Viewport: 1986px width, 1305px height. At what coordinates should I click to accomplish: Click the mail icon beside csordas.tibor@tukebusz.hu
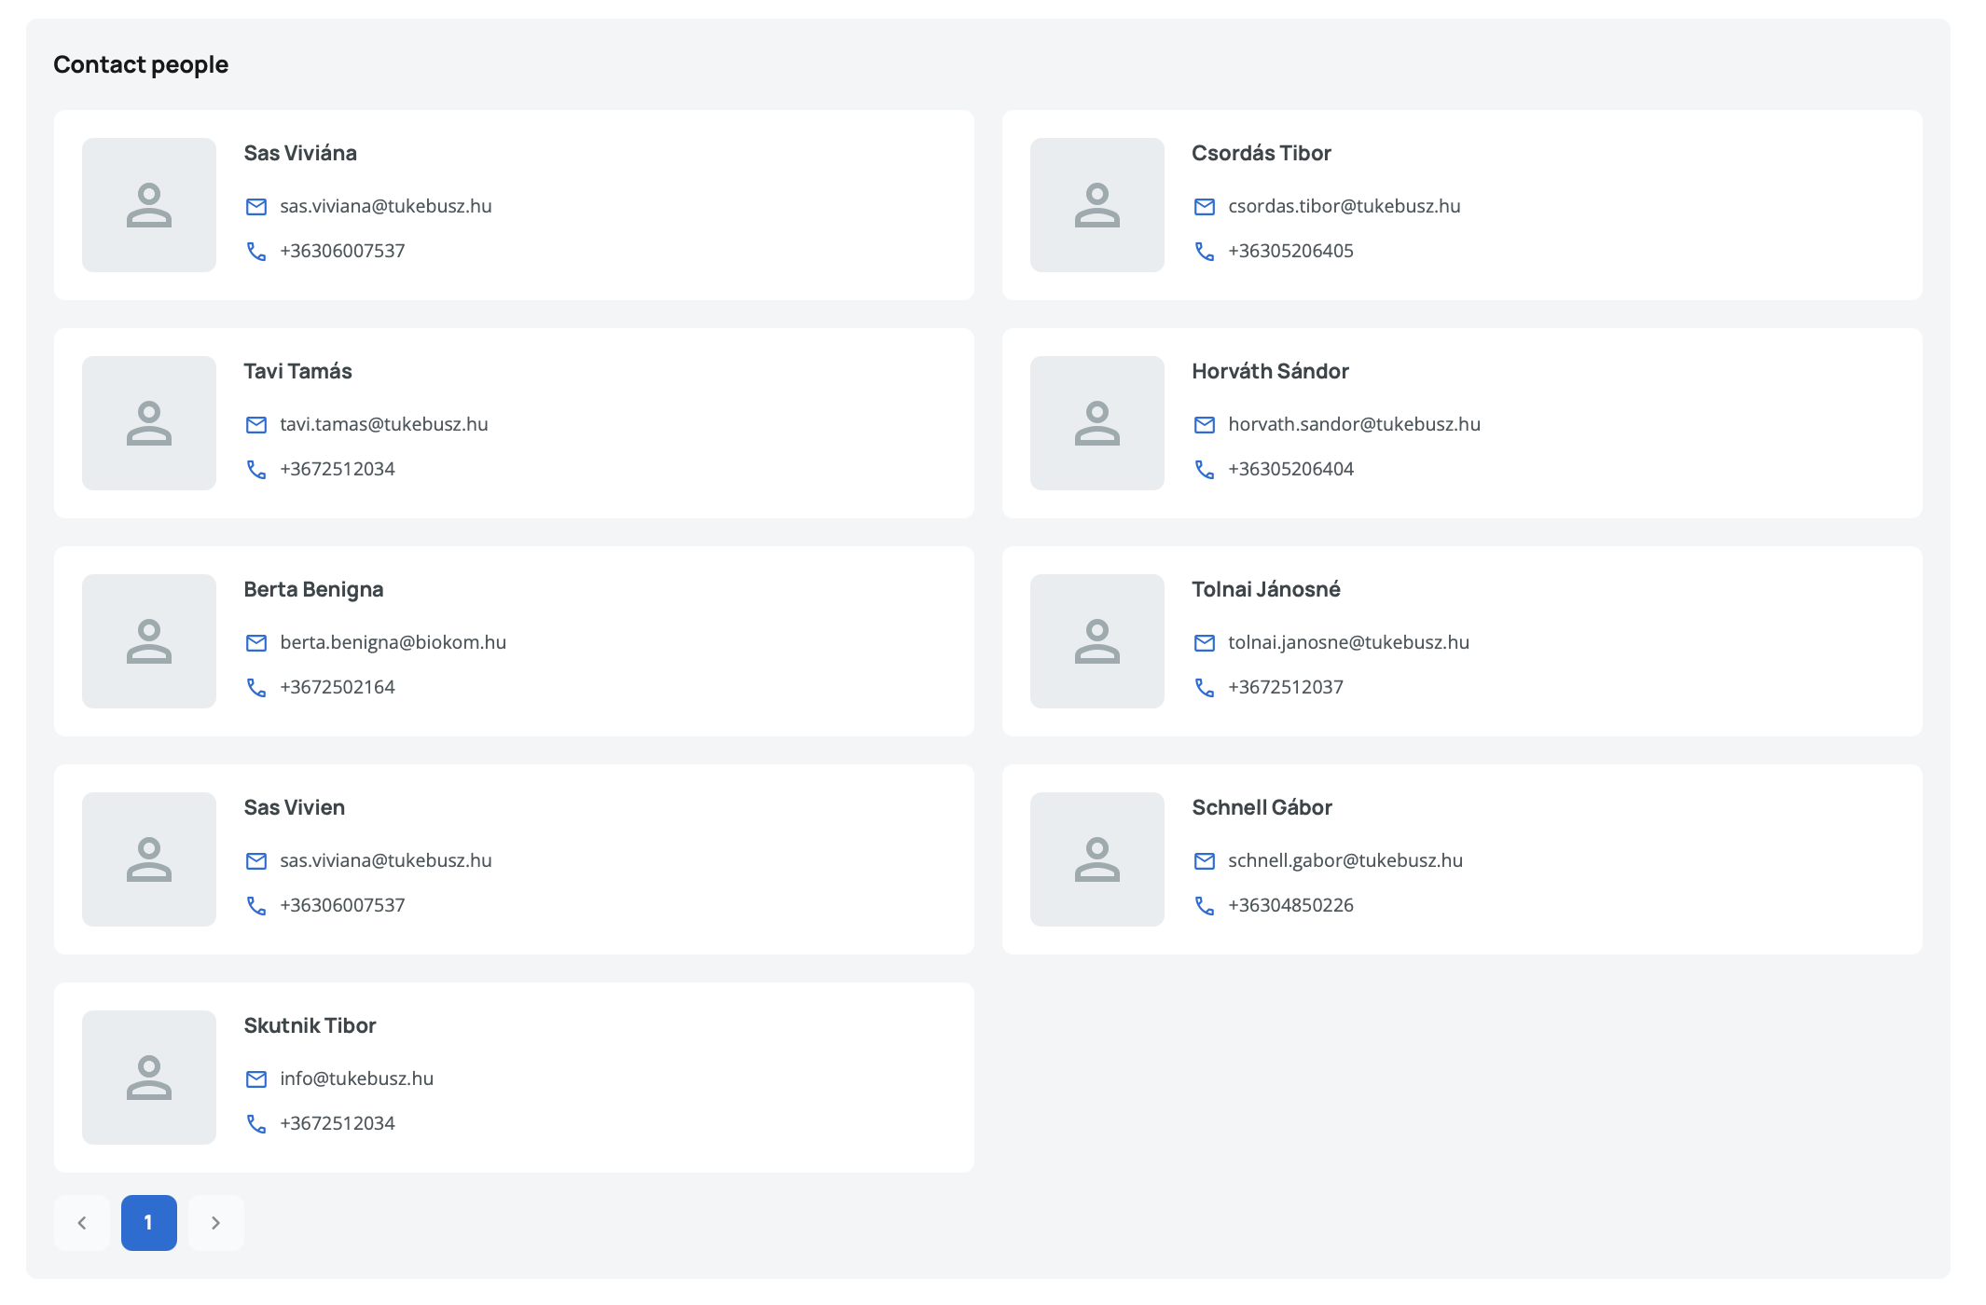1204,207
